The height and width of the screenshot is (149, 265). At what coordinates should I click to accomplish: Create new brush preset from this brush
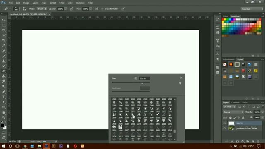180,83
